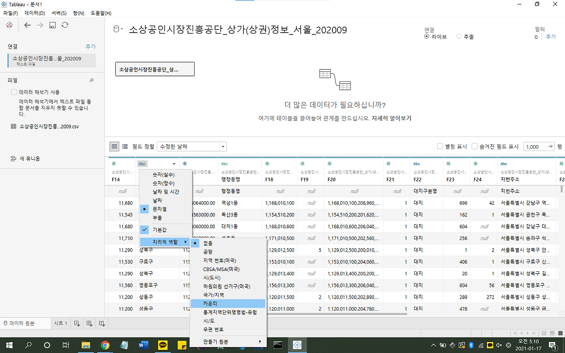
Task: Open Chrome from the taskbar
Action: click(105, 345)
